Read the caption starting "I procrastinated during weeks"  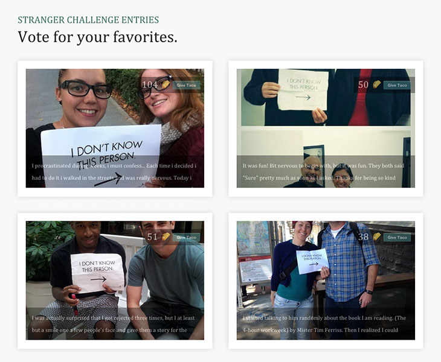click(114, 171)
